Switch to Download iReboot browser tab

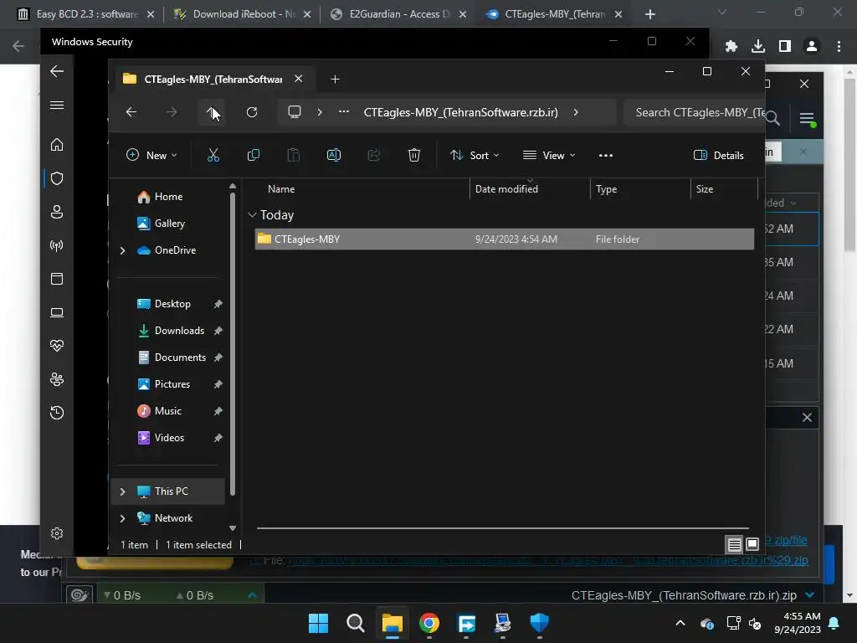pyautogui.click(x=243, y=14)
